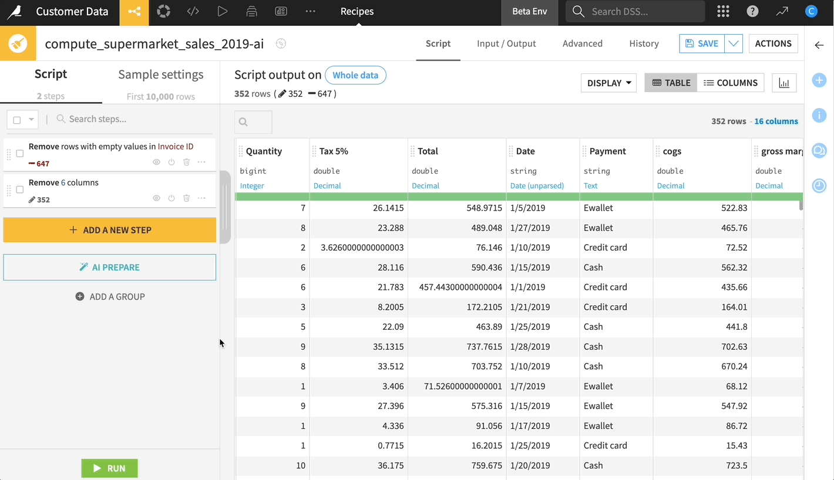Open the Sample settings tab
The image size is (834, 480).
pyautogui.click(x=161, y=75)
